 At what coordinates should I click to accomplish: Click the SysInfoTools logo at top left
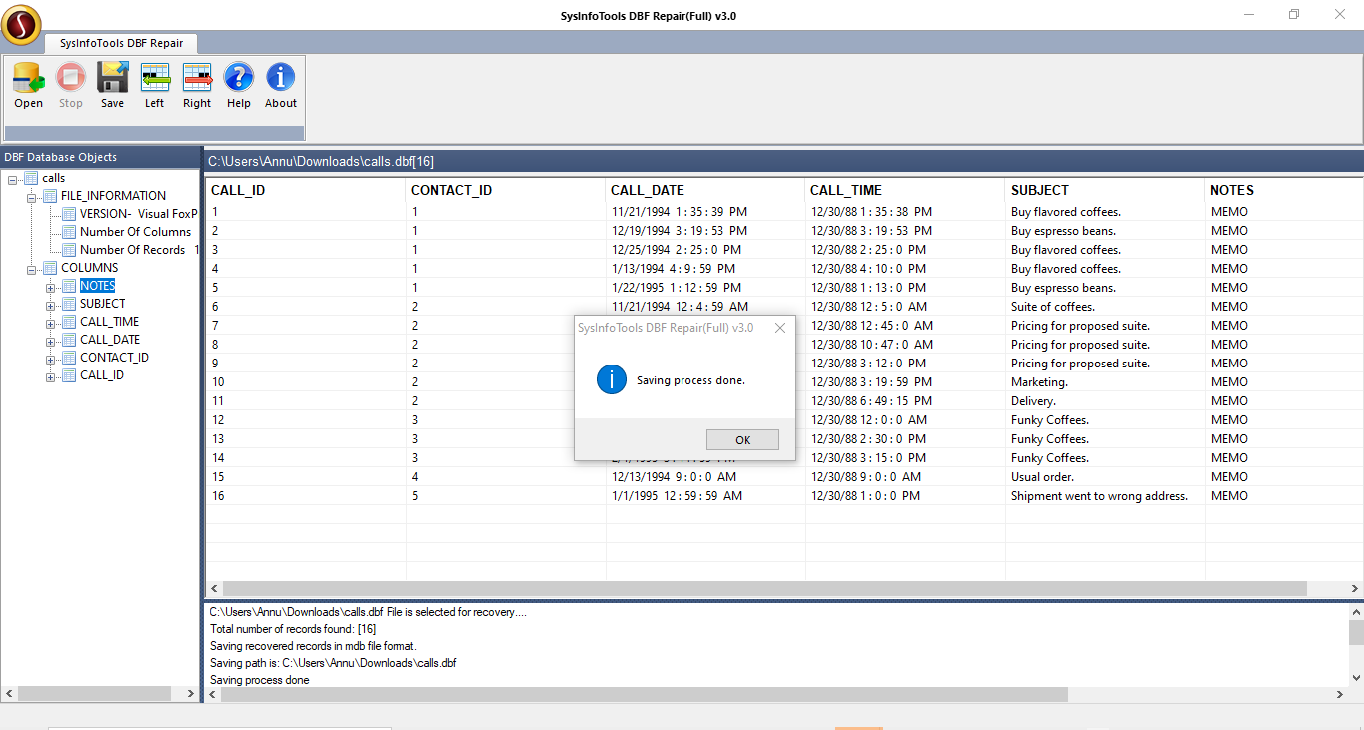coord(21,24)
